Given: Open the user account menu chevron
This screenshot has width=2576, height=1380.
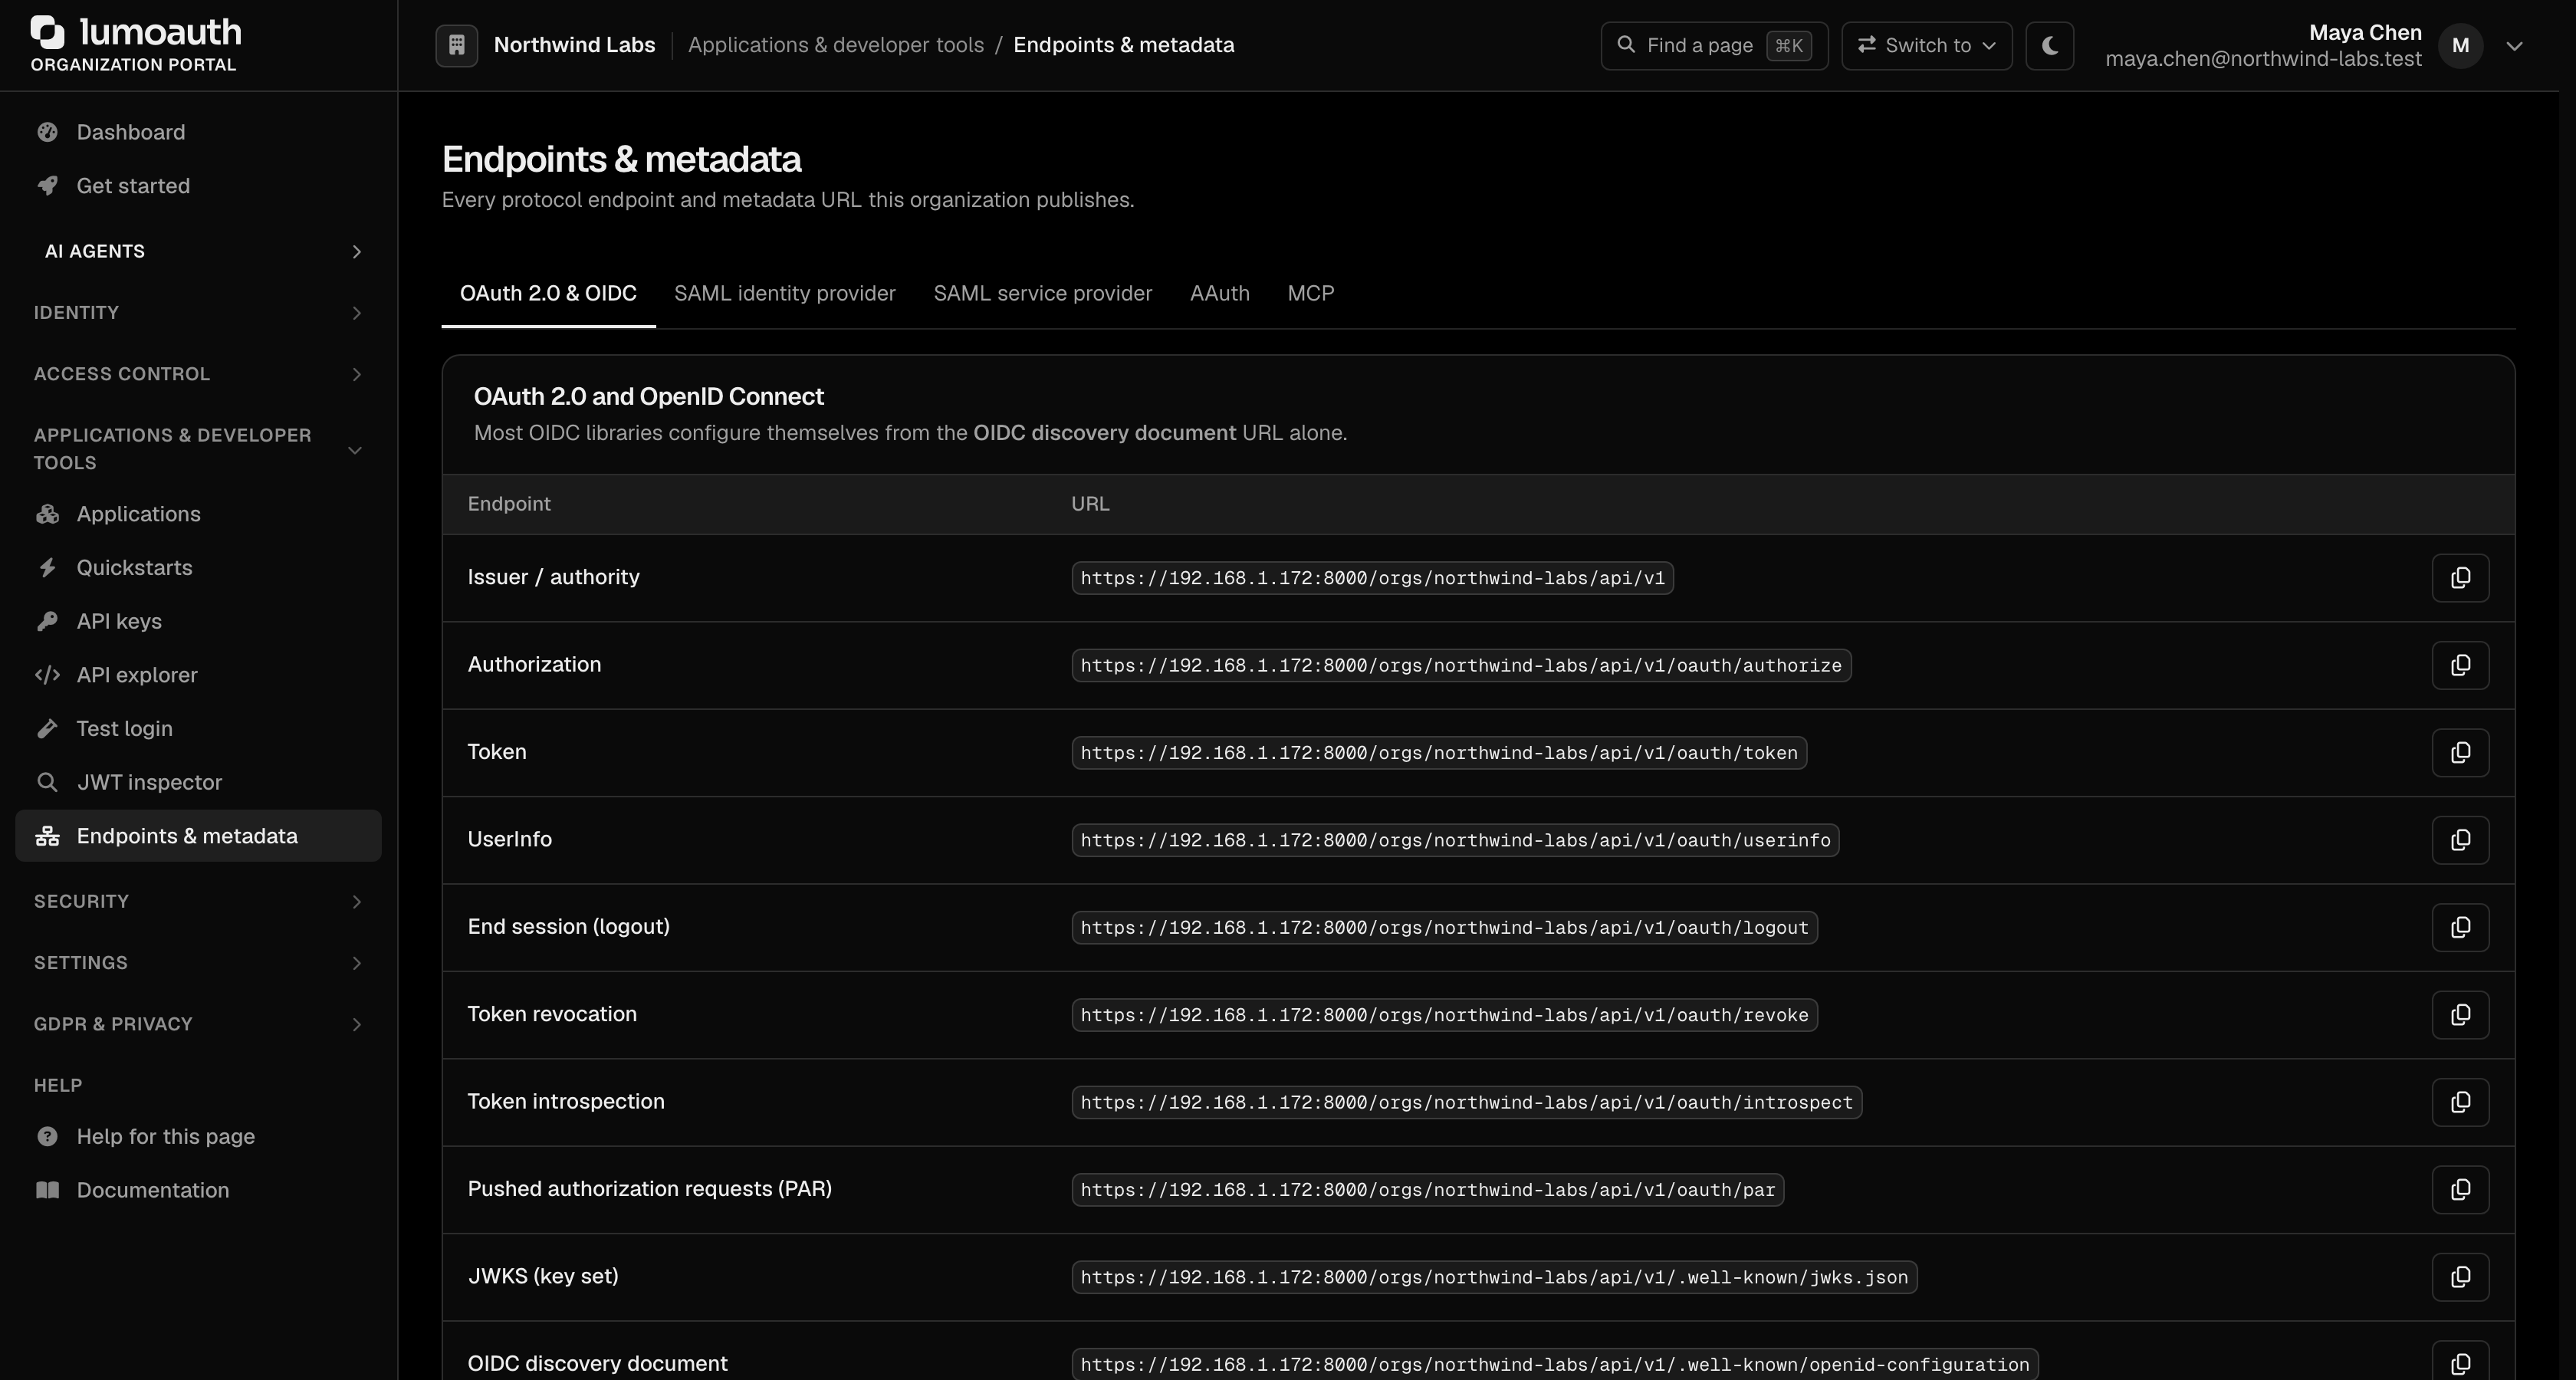Looking at the screenshot, I should click(x=2515, y=46).
